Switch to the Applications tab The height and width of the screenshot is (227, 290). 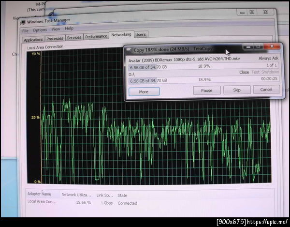tap(33, 40)
